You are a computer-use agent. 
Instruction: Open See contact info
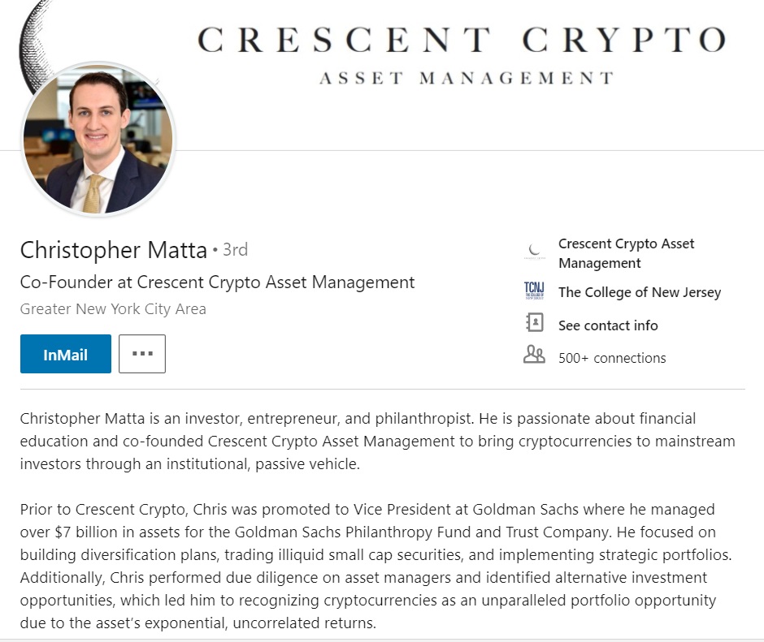tap(608, 325)
